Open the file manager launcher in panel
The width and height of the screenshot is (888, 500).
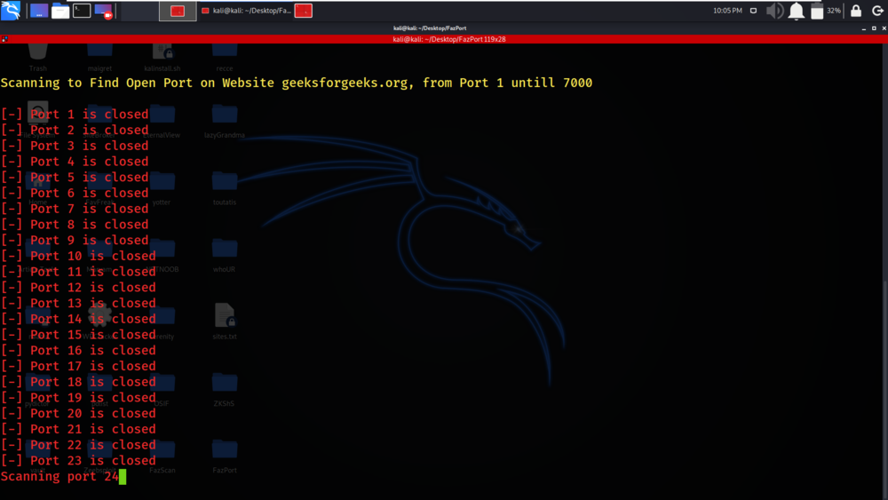pyautogui.click(x=60, y=11)
